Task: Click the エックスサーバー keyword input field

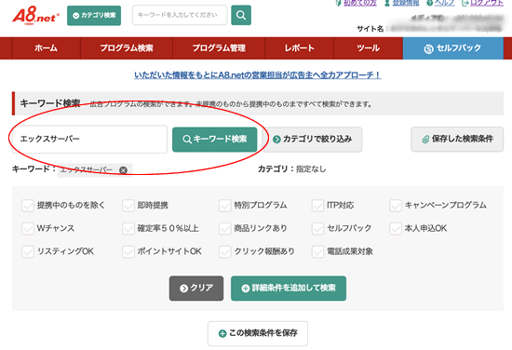Action: (89, 139)
